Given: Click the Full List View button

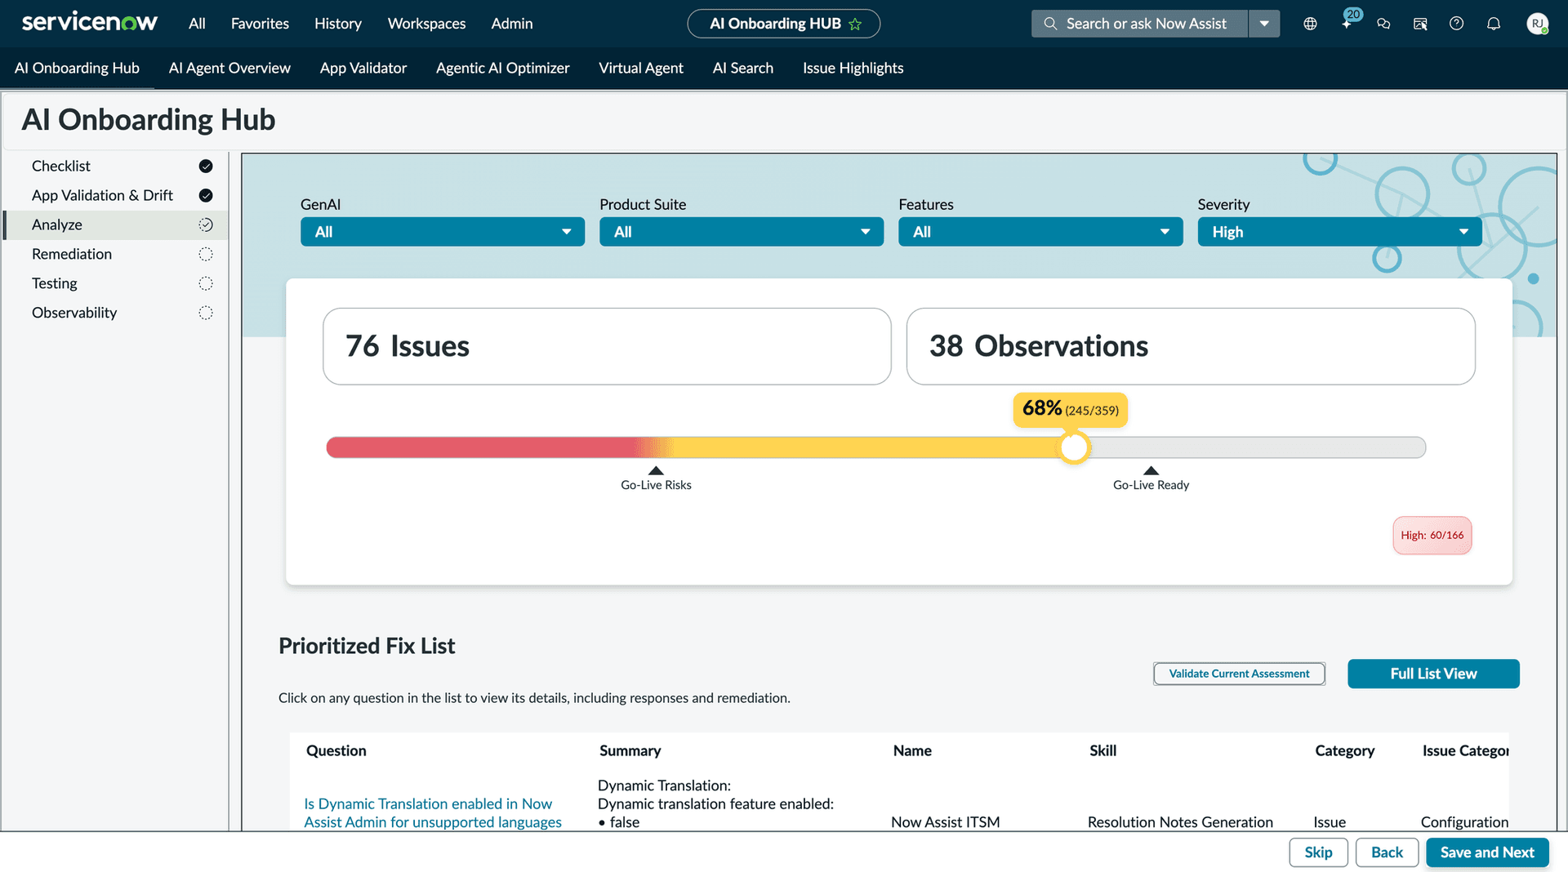Looking at the screenshot, I should (x=1433, y=674).
